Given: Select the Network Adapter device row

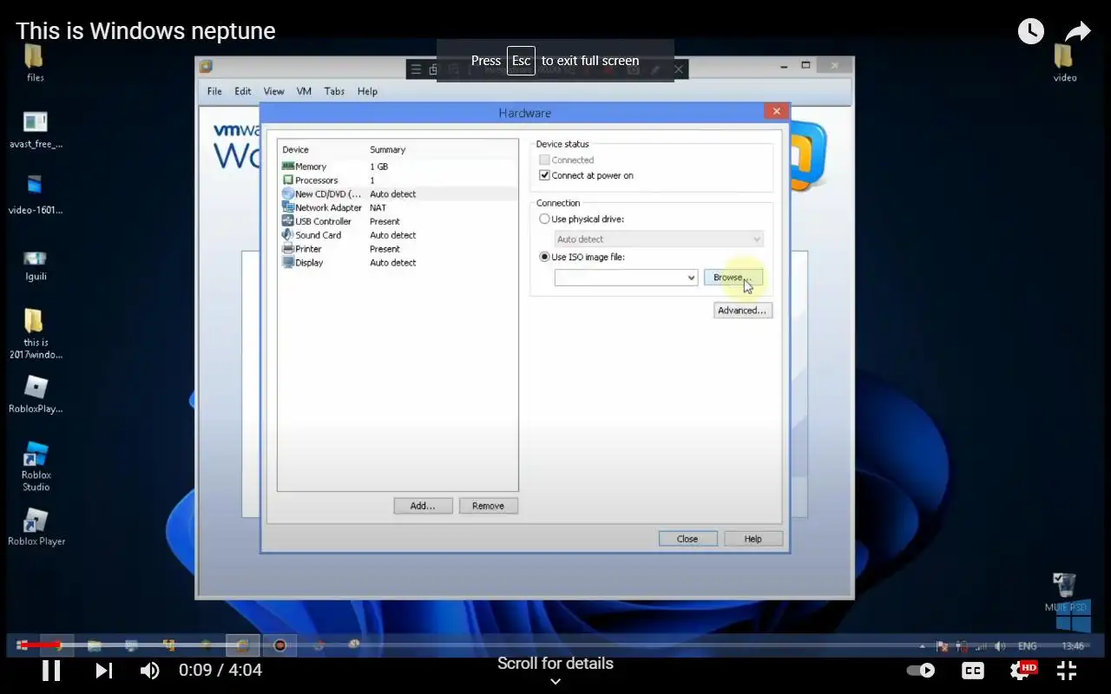Looking at the screenshot, I should click(x=398, y=208).
